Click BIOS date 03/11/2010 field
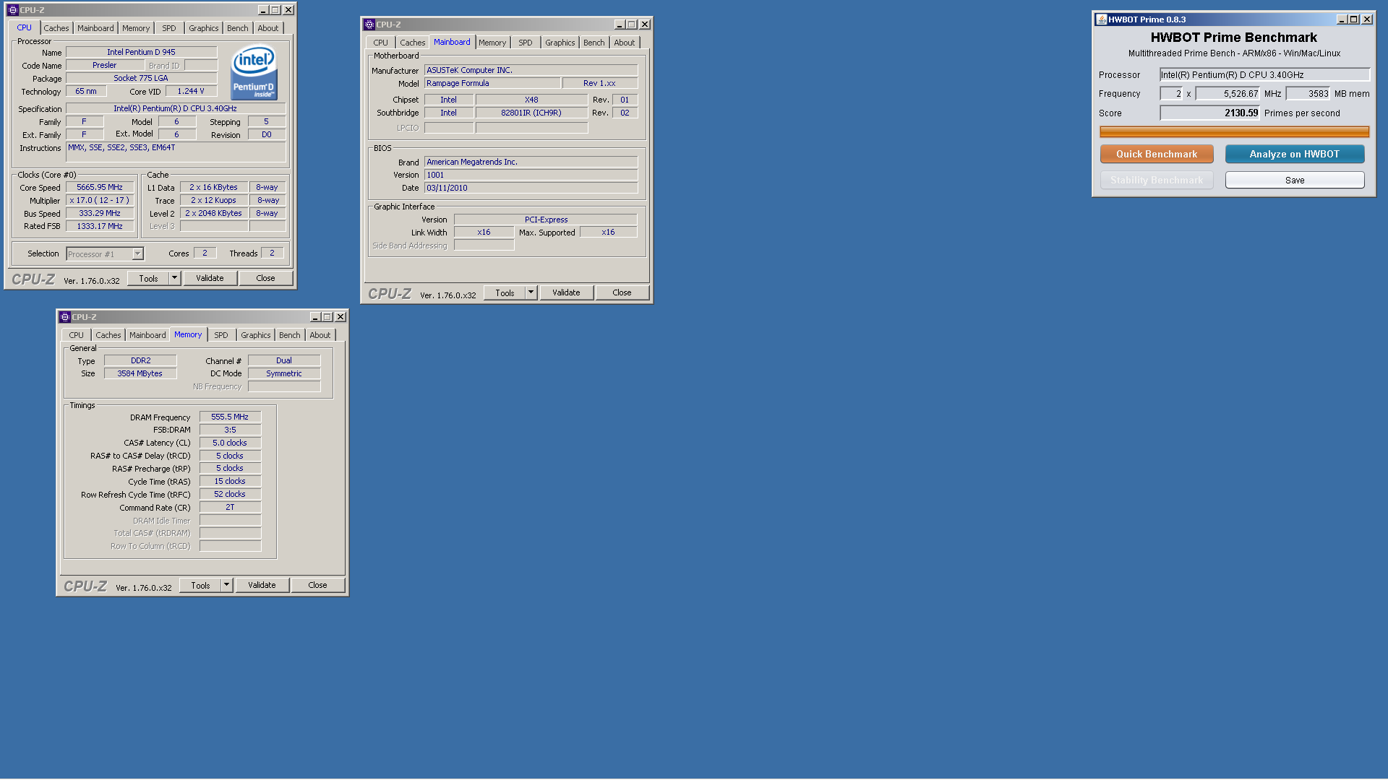This screenshot has width=1388, height=780. coord(531,188)
